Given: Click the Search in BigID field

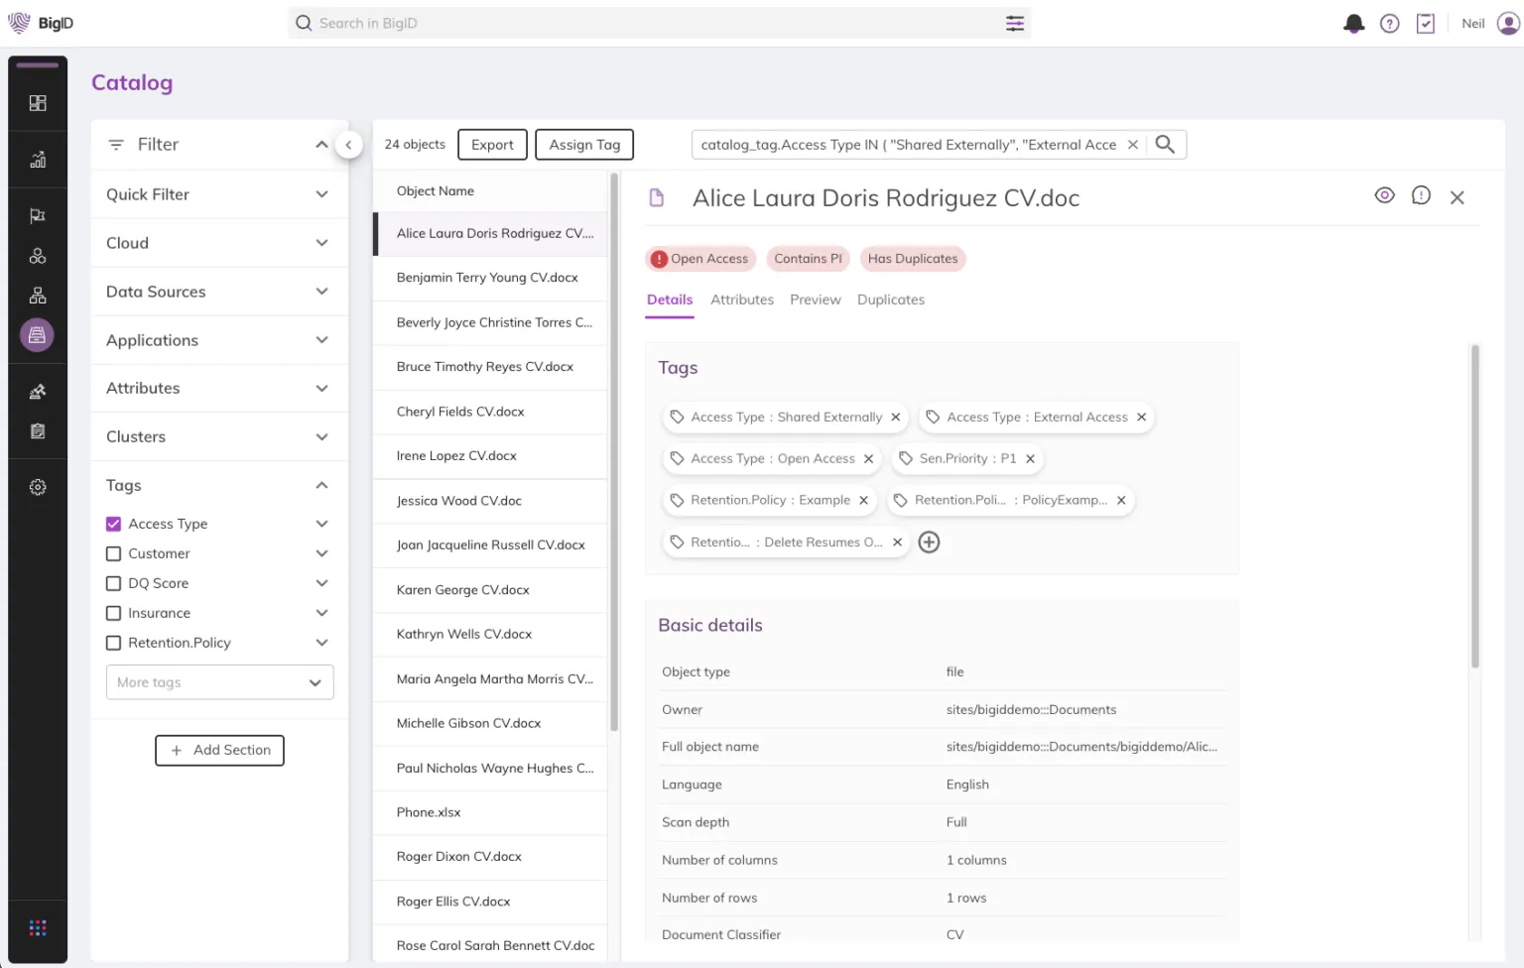Looking at the screenshot, I should 660,24.
